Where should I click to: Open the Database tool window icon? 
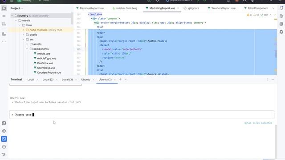(281, 24)
